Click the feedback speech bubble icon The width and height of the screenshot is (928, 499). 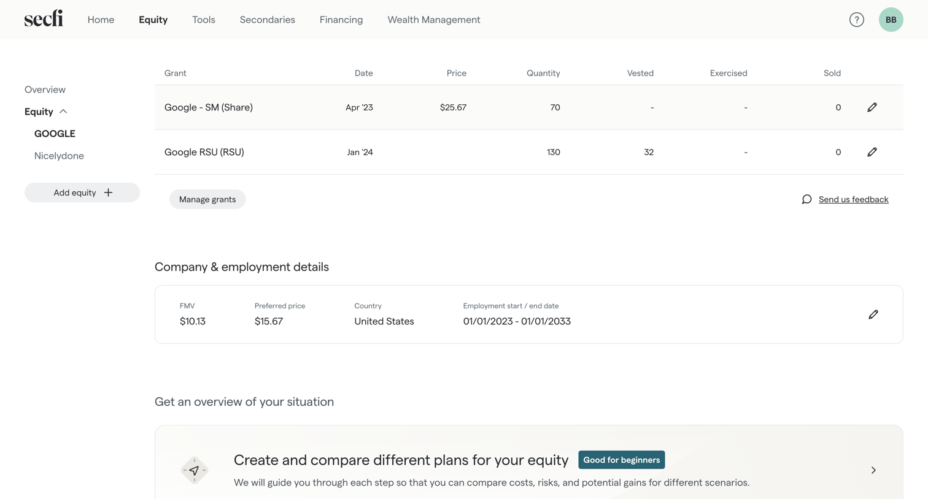pos(806,199)
